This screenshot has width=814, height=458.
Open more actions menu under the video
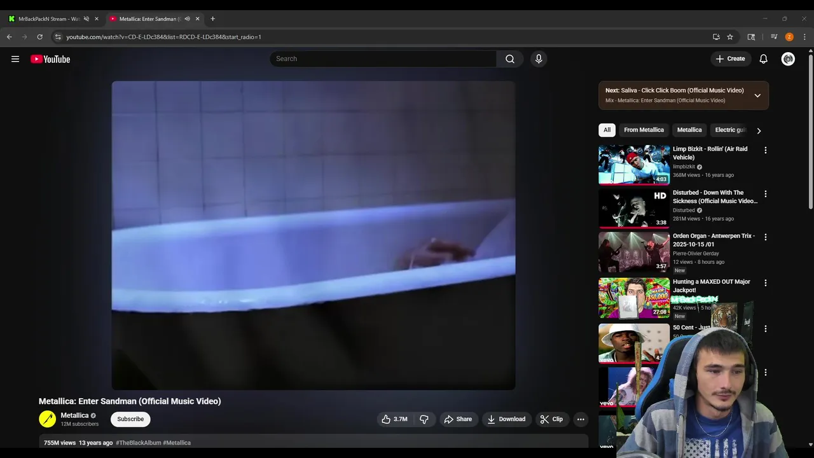point(581,419)
